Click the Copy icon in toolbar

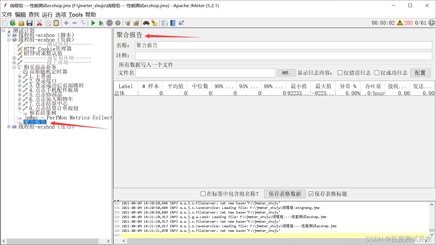48,23
